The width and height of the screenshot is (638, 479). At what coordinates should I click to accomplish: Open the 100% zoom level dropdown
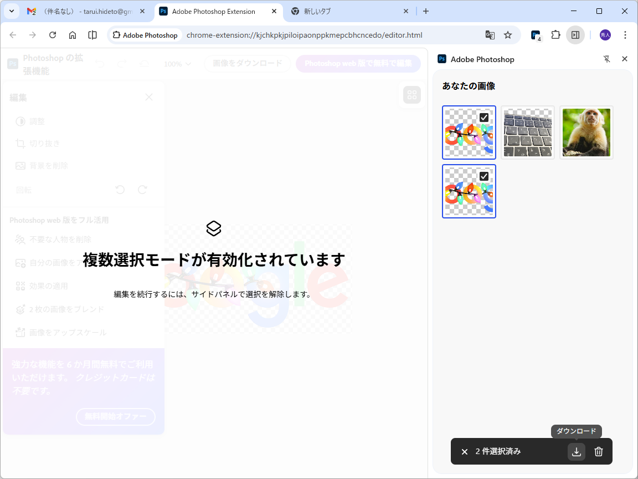coord(177,64)
